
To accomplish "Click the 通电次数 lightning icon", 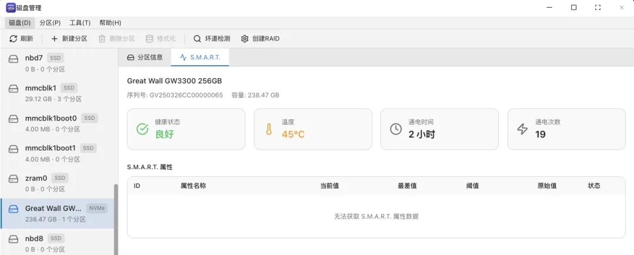I will tap(522, 129).
